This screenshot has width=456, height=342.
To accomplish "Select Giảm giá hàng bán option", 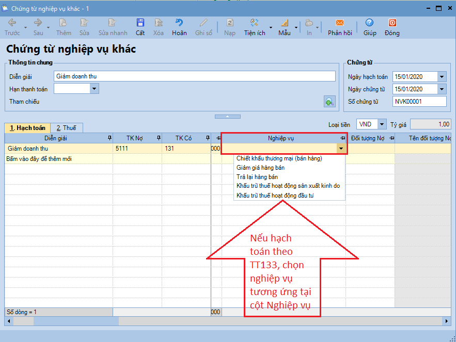I will 261,168.
